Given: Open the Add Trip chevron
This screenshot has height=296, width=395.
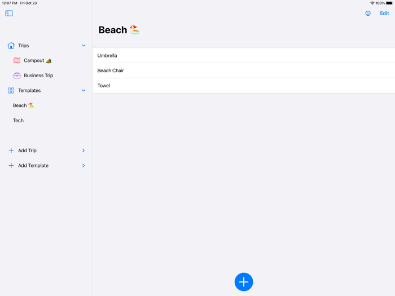Looking at the screenshot, I should click(x=84, y=151).
